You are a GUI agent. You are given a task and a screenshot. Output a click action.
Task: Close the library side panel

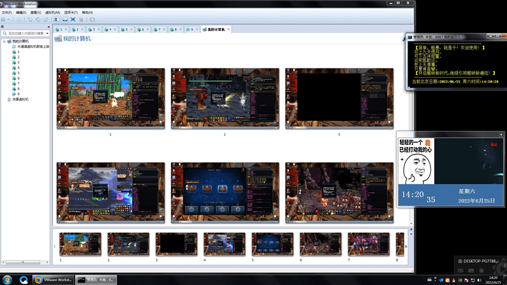tap(49, 27)
